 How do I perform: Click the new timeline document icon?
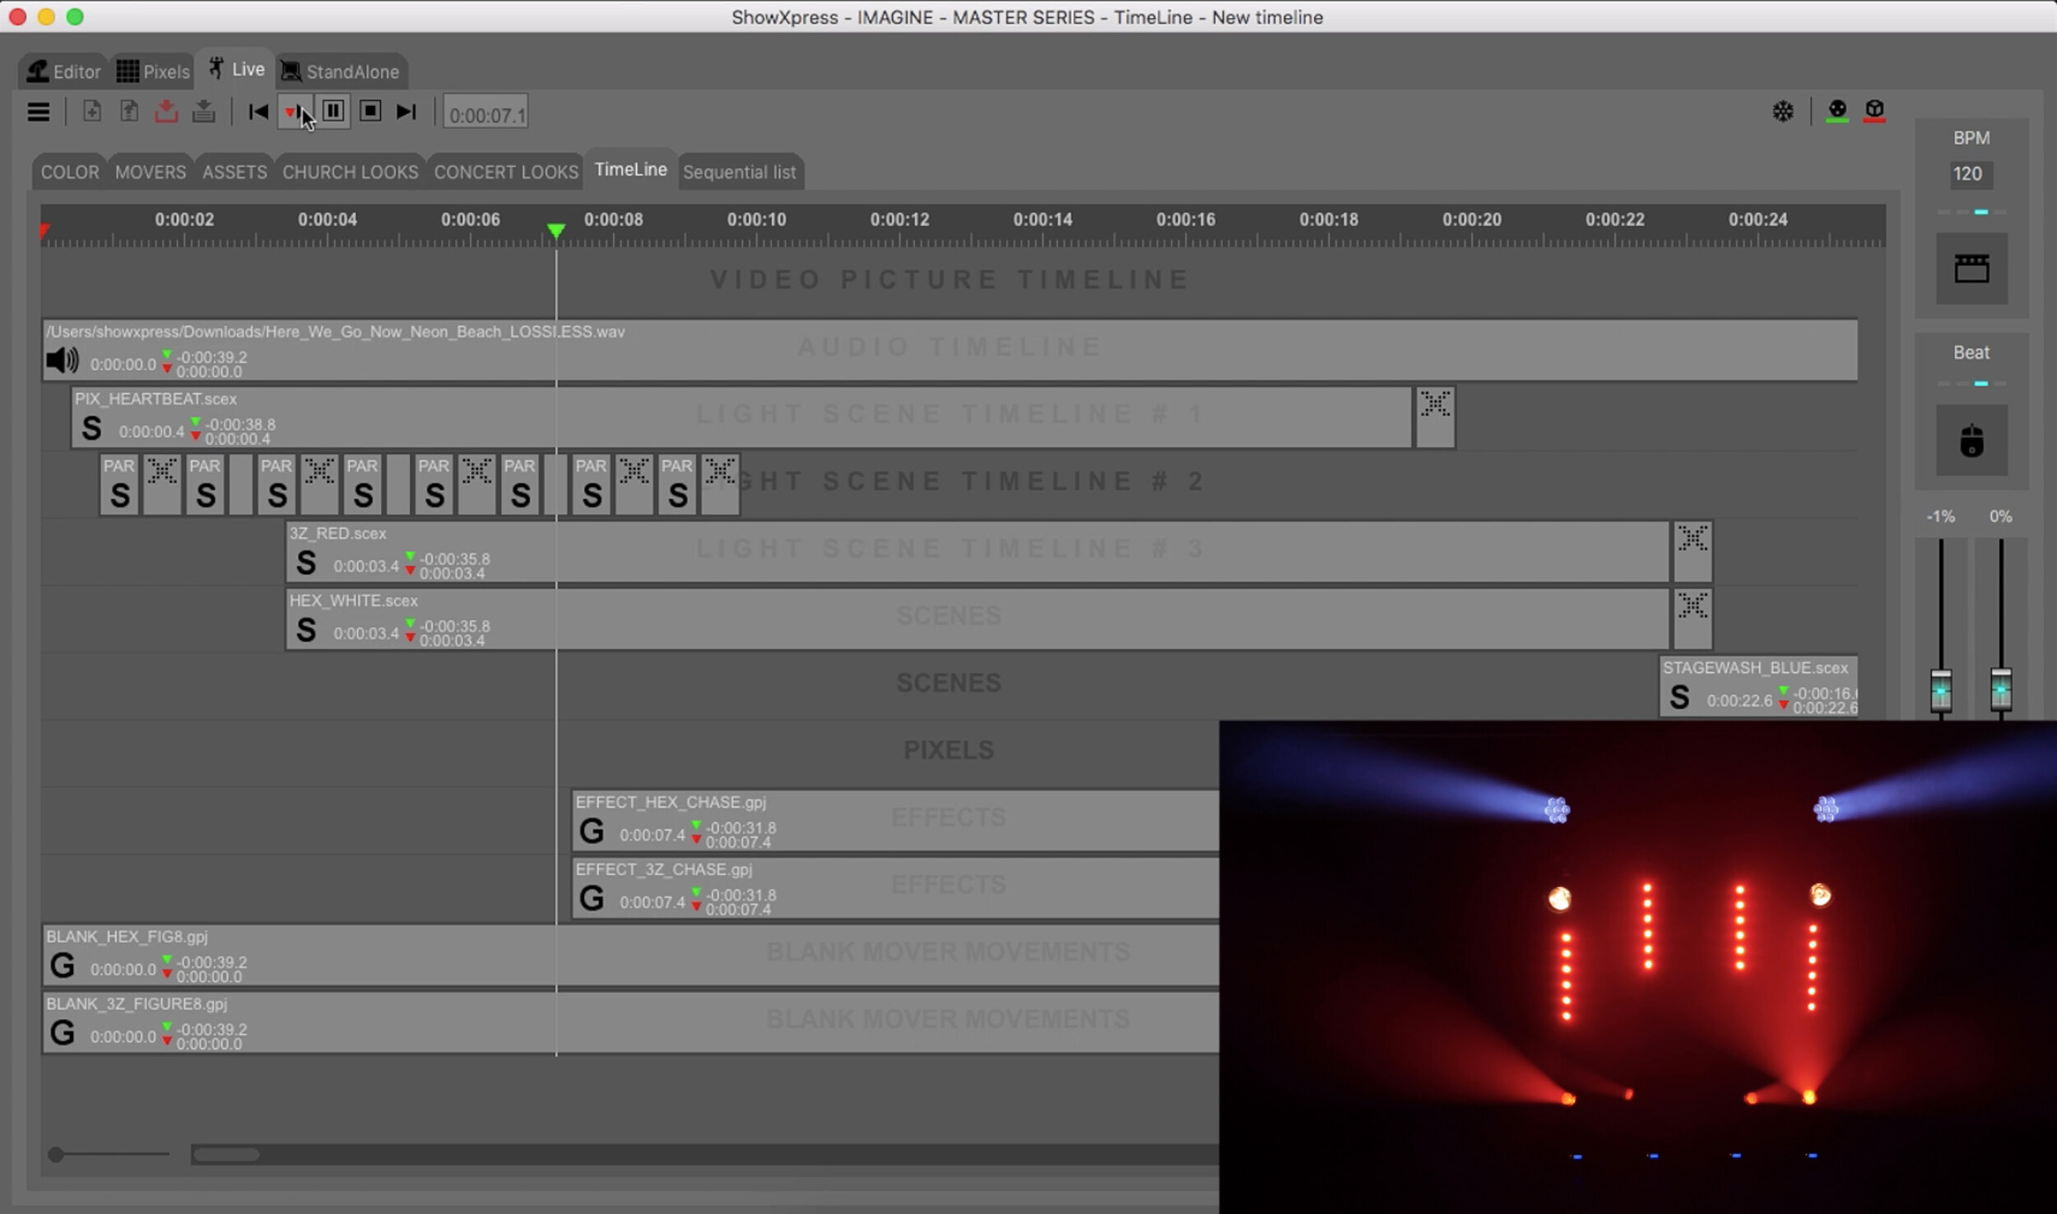point(92,111)
